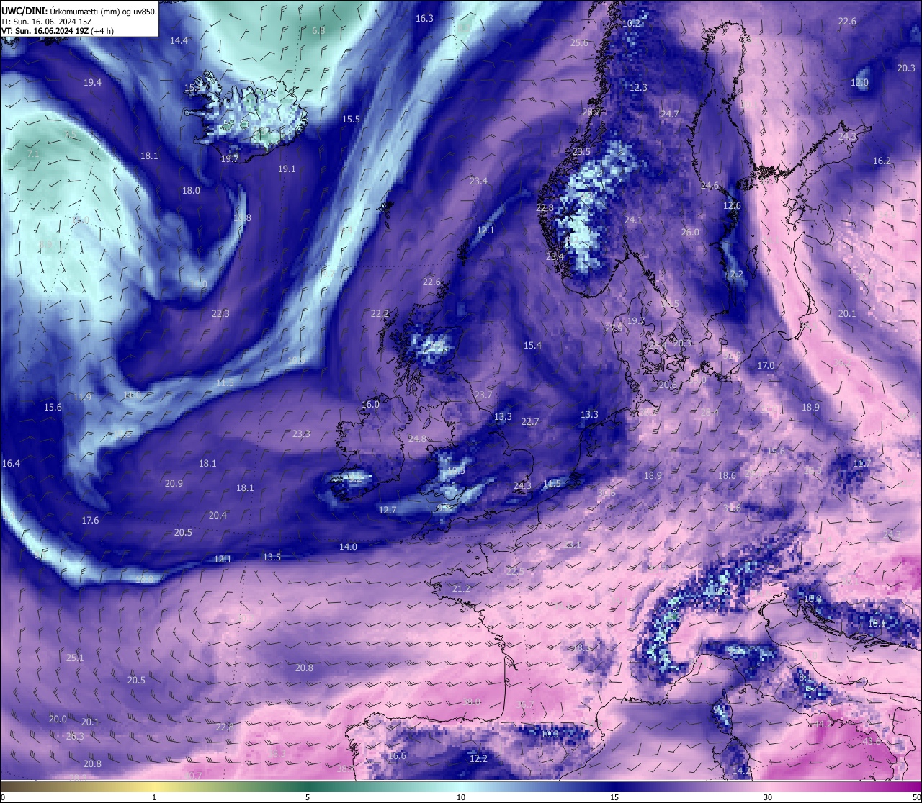Click the 21.2 value over Brittany

pos(461,588)
